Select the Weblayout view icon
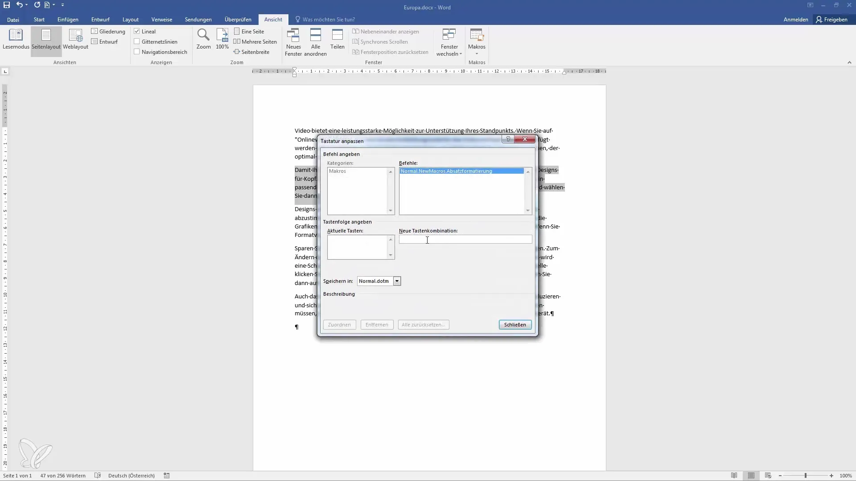The width and height of the screenshot is (856, 481). [75, 39]
